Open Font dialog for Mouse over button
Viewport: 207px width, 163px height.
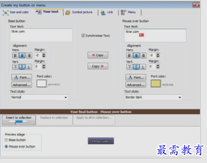point(136,77)
